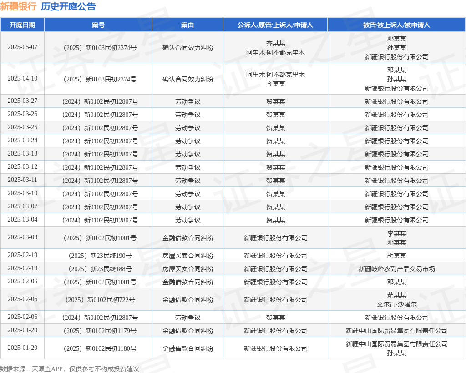466x373 pixels.
Task: Click defendant 新疆中山国际贸易集团有限责任公司 in 民初1179号 row
Action: tap(397, 331)
